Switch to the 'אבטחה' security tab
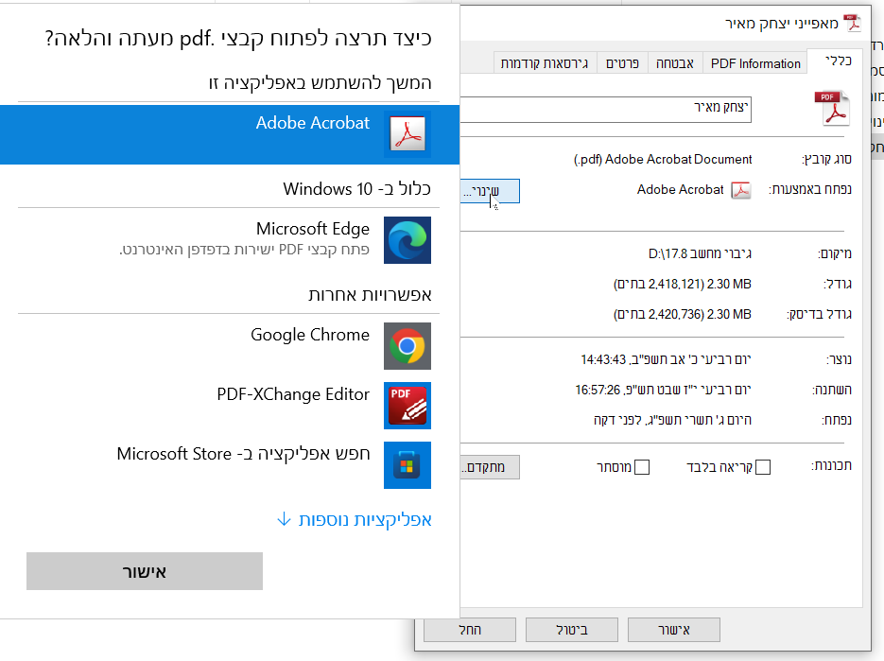Screen dimensions: 884x661 coord(675,63)
